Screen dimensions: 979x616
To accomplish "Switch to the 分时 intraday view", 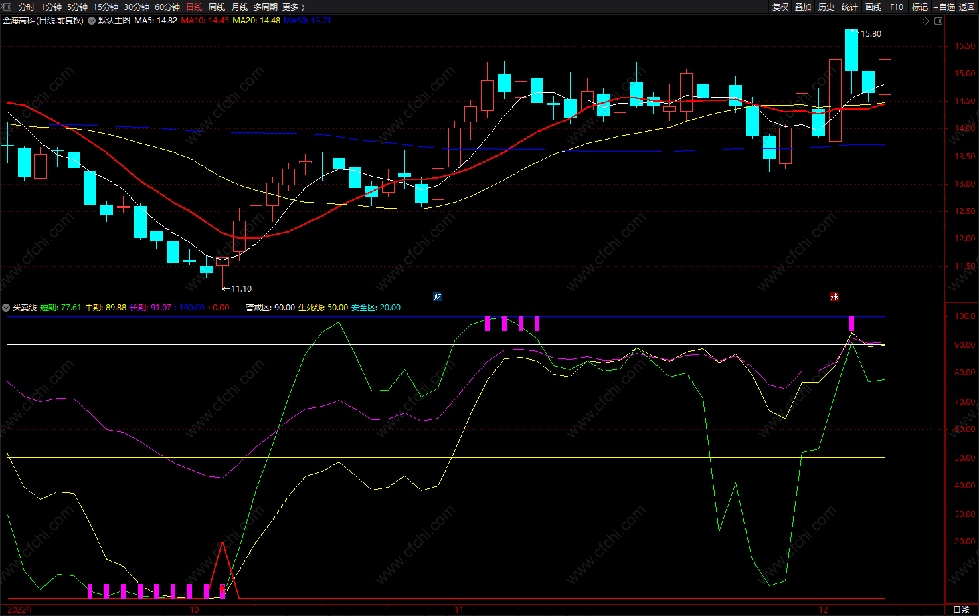I will click(x=26, y=7).
